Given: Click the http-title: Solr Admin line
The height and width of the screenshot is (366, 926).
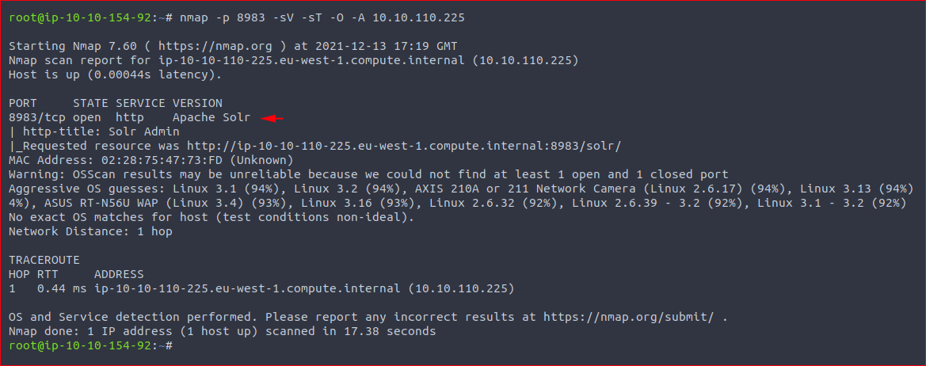Looking at the screenshot, I should [94, 132].
